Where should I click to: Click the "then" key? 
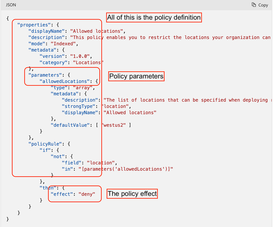click(x=48, y=188)
